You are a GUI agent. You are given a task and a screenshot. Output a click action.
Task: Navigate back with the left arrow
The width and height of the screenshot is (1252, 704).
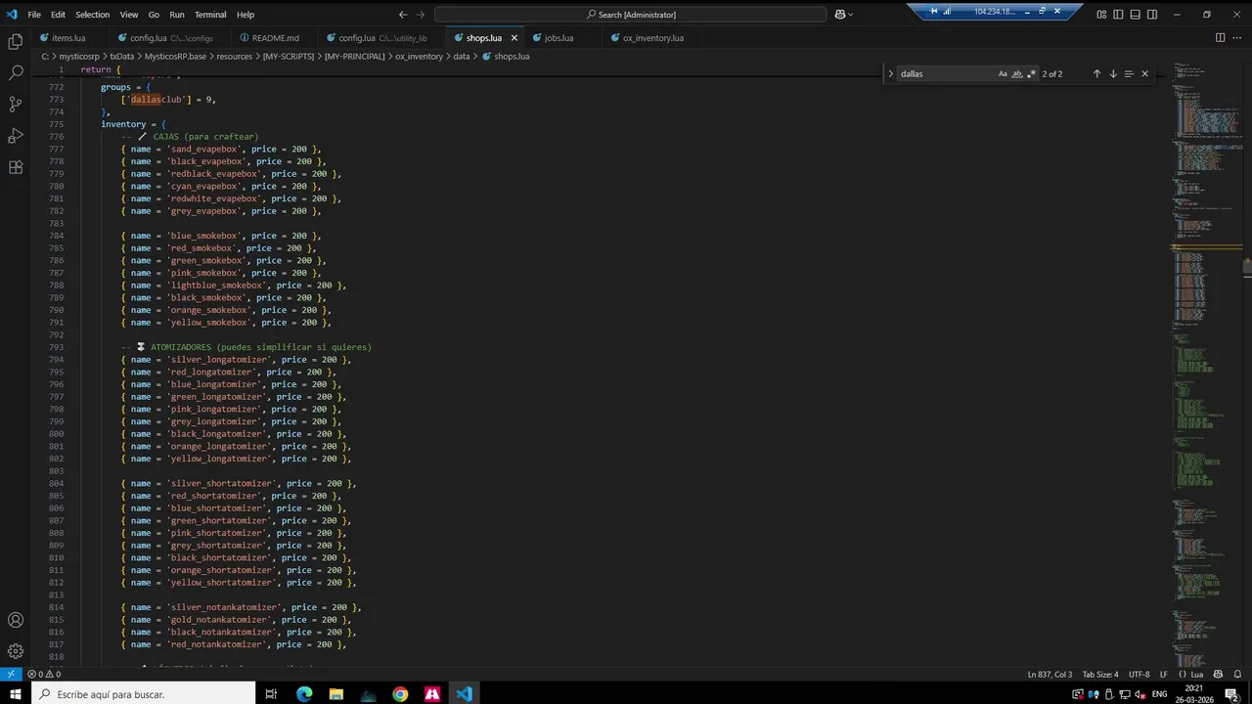tap(403, 15)
